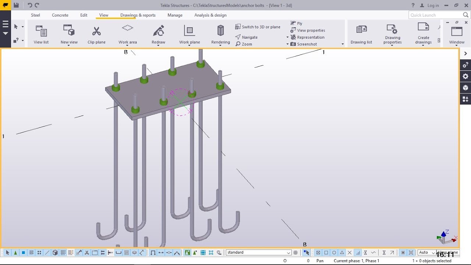Image resolution: width=471 pixels, height=265 pixels.
Task: Click the Current phase status bar text
Action: (x=356, y=261)
